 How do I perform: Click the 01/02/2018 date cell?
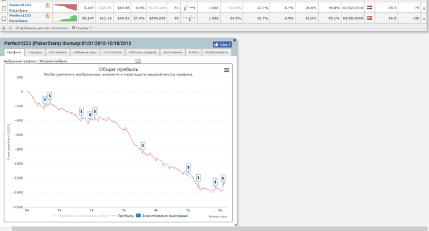(353, 8)
